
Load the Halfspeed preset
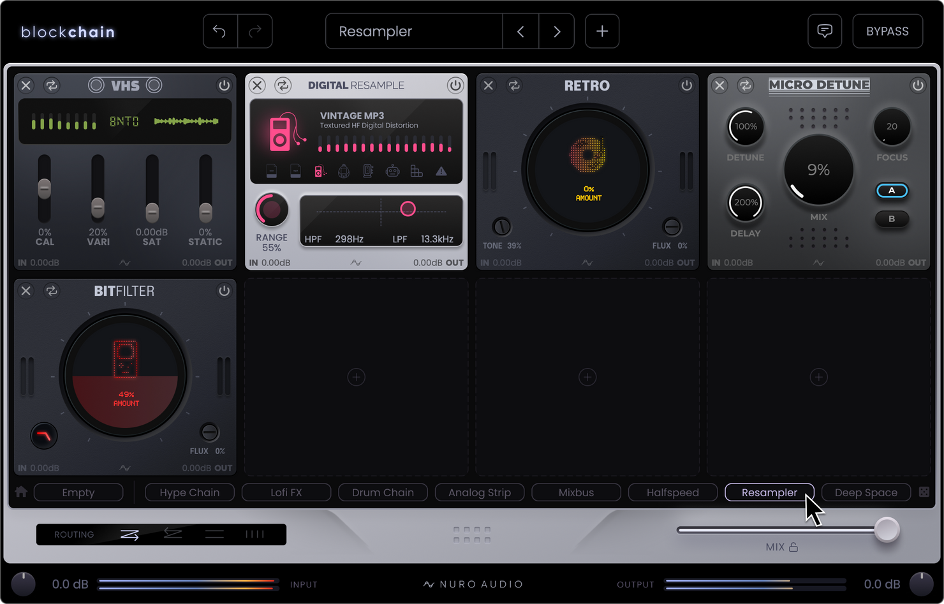pyautogui.click(x=673, y=492)
